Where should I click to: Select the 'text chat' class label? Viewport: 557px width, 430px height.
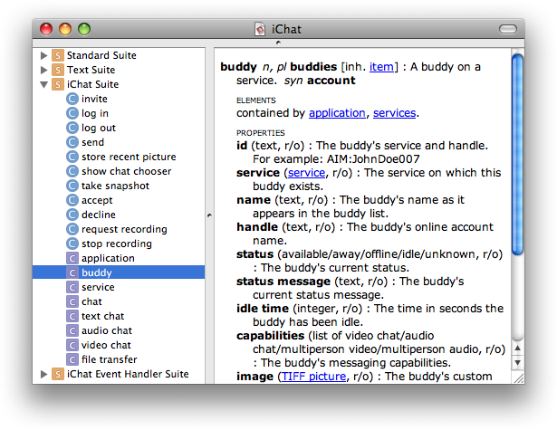coord(102,316)
